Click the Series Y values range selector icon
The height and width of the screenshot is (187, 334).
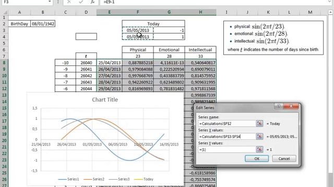point(259,150)
